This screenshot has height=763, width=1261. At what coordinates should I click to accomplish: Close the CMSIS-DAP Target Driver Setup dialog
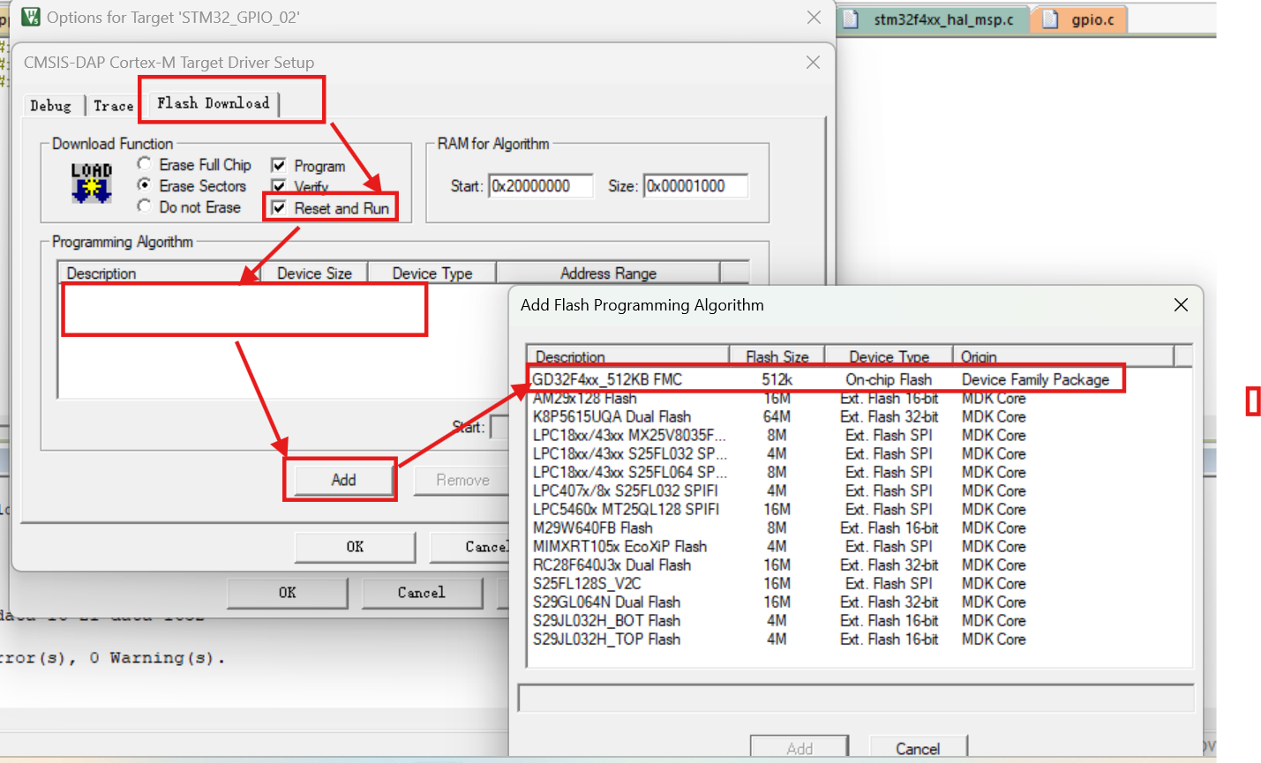813,63
